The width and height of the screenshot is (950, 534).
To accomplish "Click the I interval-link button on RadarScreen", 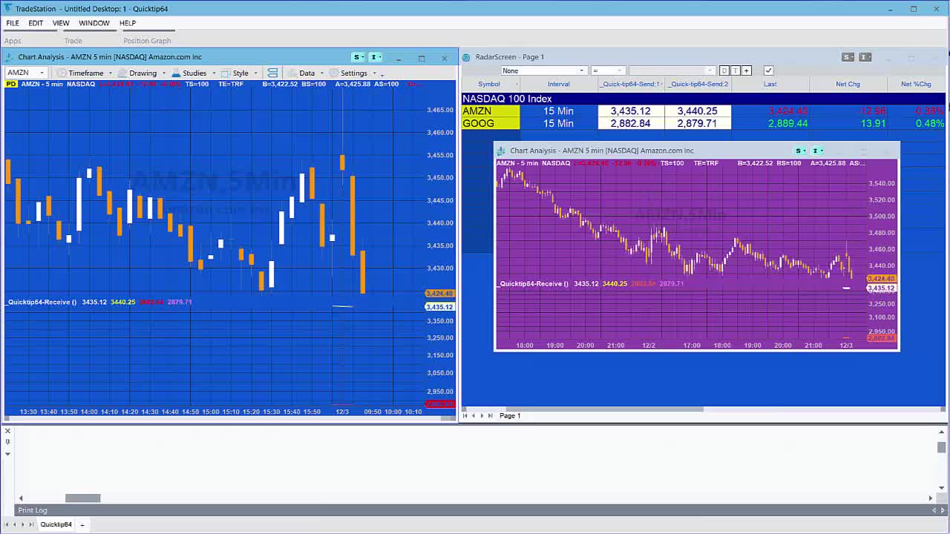I will tap(865, 57).
